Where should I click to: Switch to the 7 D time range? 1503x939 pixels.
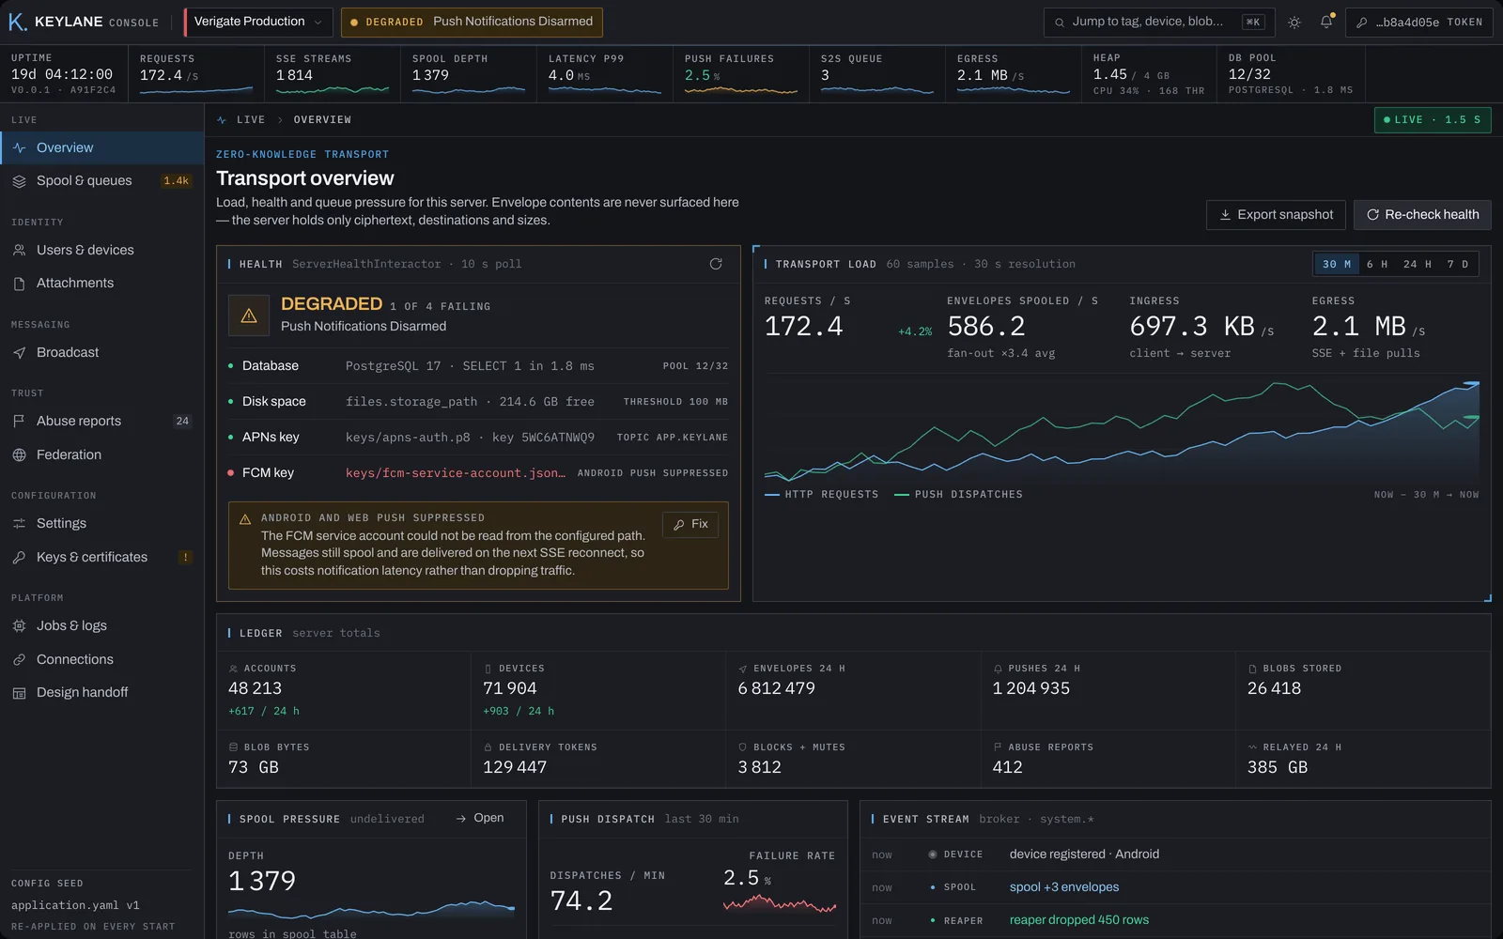(1458, 264)
